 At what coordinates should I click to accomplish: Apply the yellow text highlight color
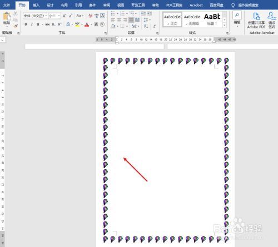coord(77,24)
